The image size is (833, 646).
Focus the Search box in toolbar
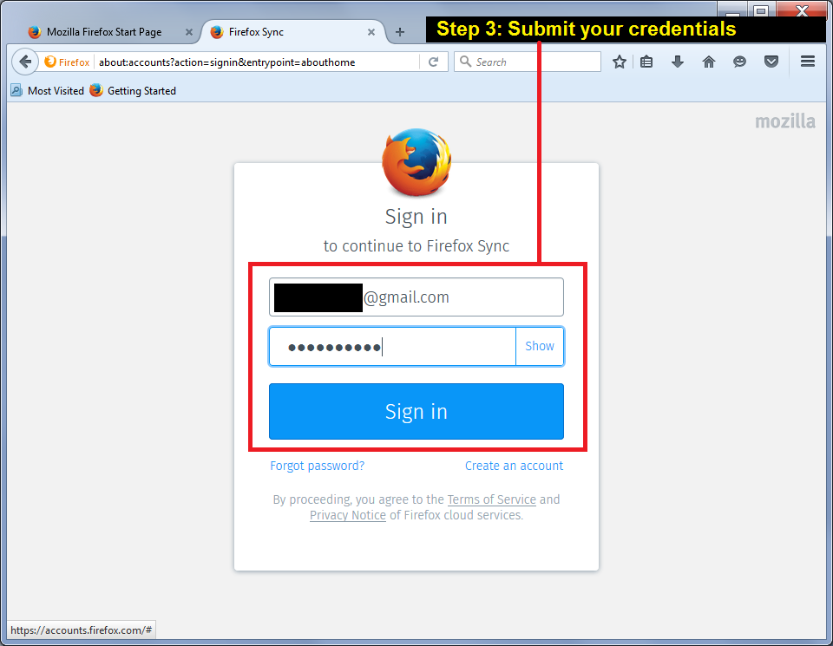click(528, 62)
